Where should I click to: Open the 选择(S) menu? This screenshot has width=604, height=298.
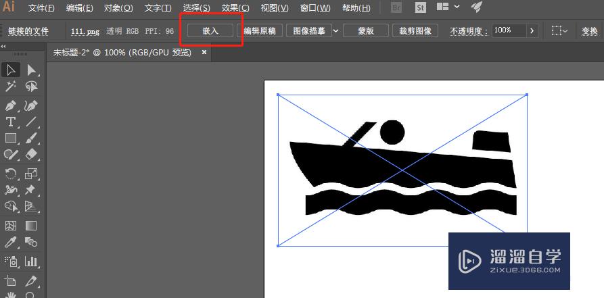(x=197, y=7)
